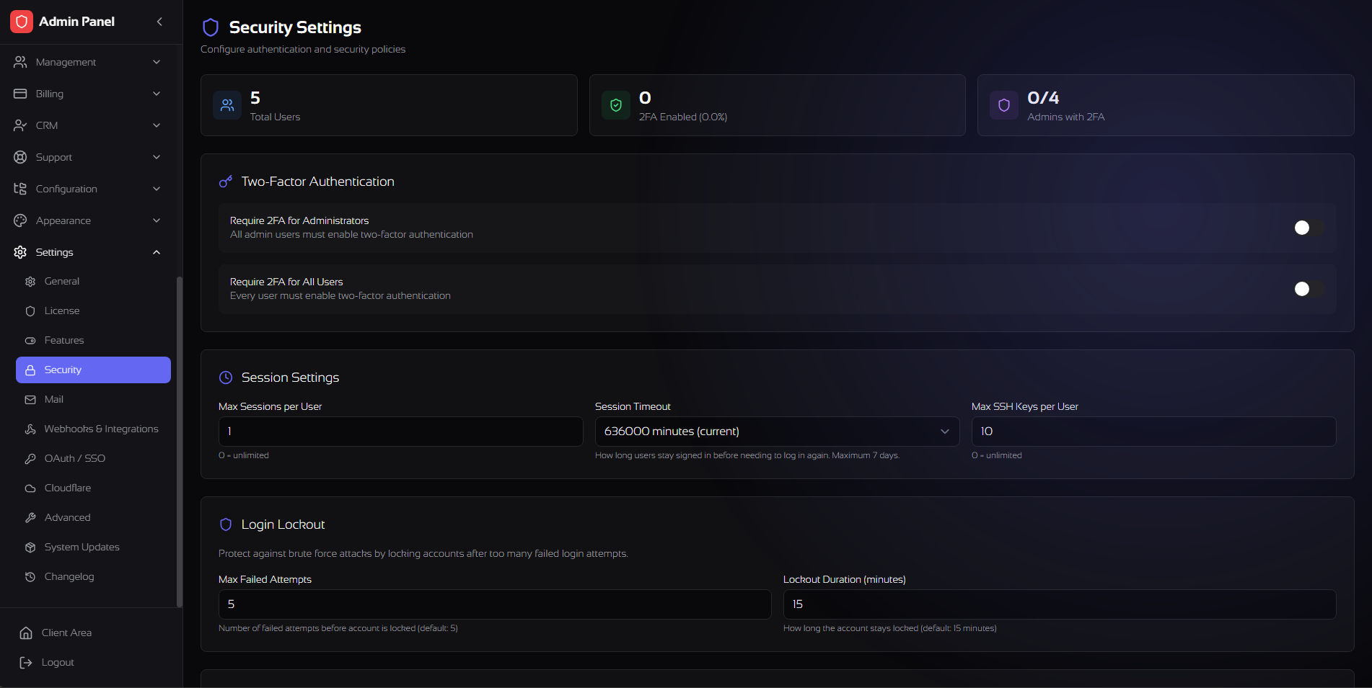Open the License settings page

(x=93, y=311)
